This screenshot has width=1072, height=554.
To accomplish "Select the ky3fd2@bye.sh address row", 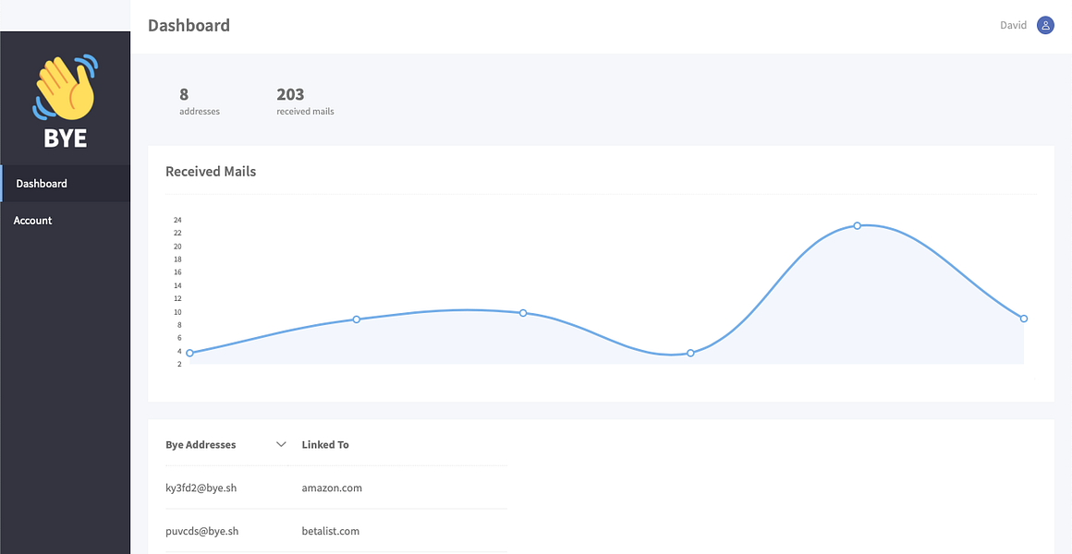I will tap(336, 488).
